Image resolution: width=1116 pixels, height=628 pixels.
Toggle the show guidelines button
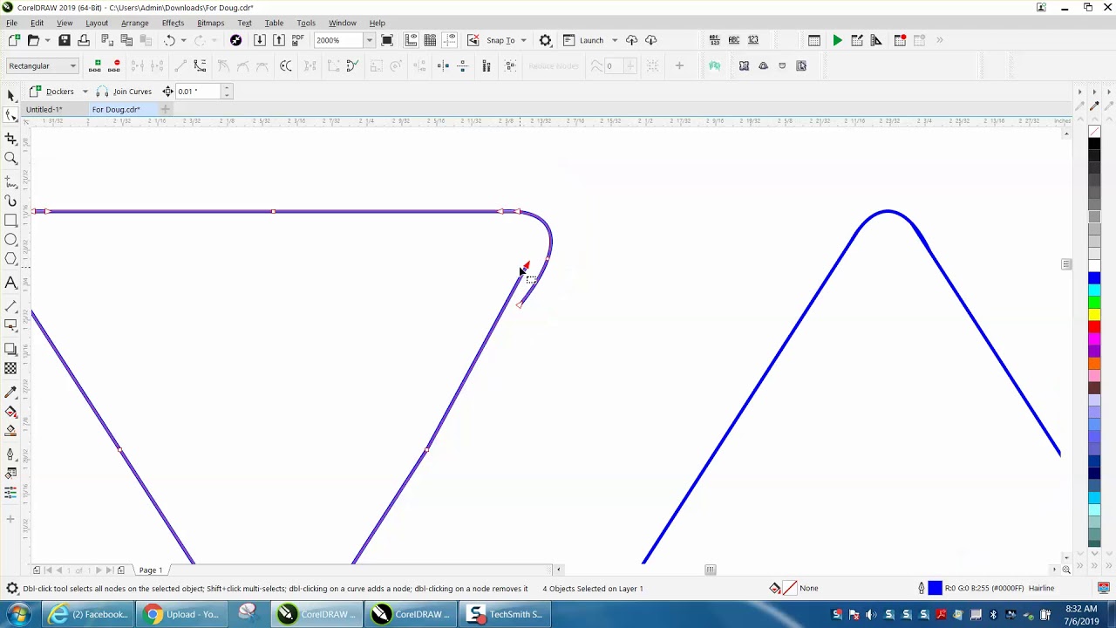449,40
